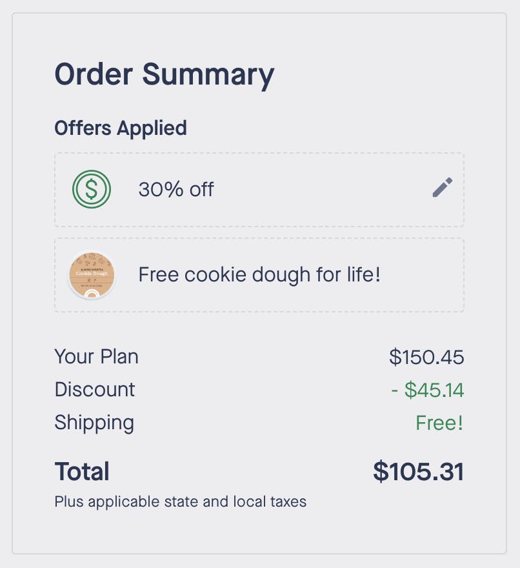This screenshot has width=520, height=568.
Task: Click the $150.45 plan price
Action: click(426, 357)
